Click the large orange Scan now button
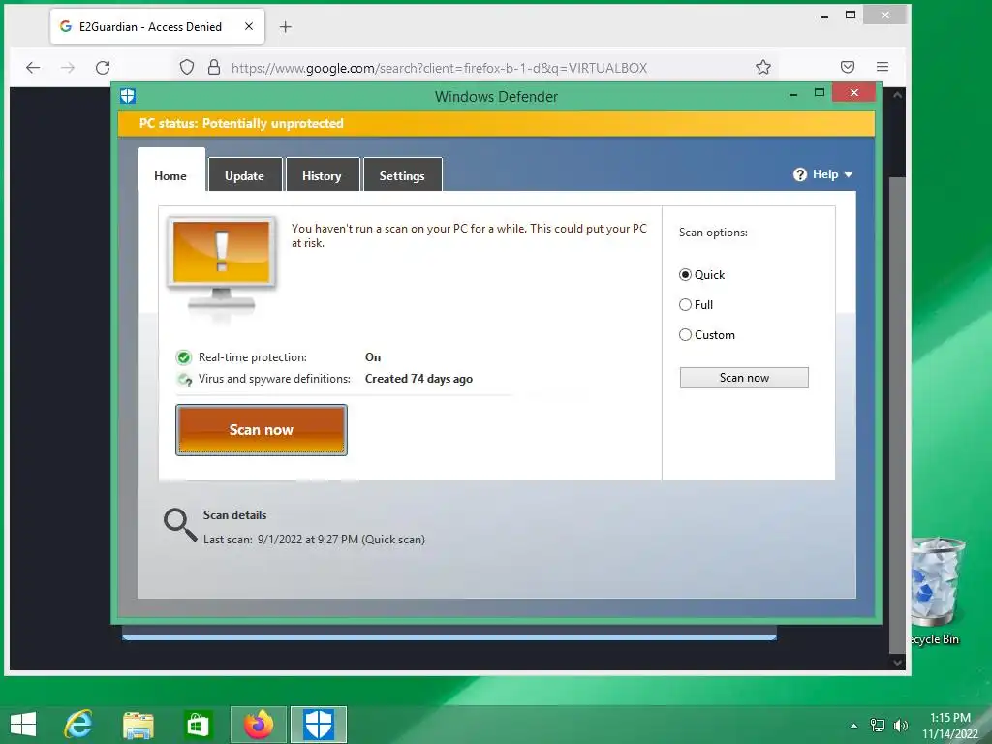 pyautogui.click(x=262, y=430)
